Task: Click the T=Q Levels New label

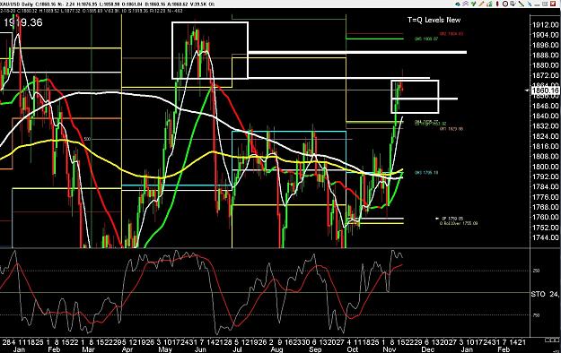Action: pos(434,20)
